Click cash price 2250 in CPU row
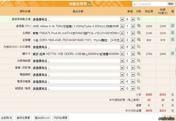The width and height of the screenshot is (176, 121). coord(149,26)
